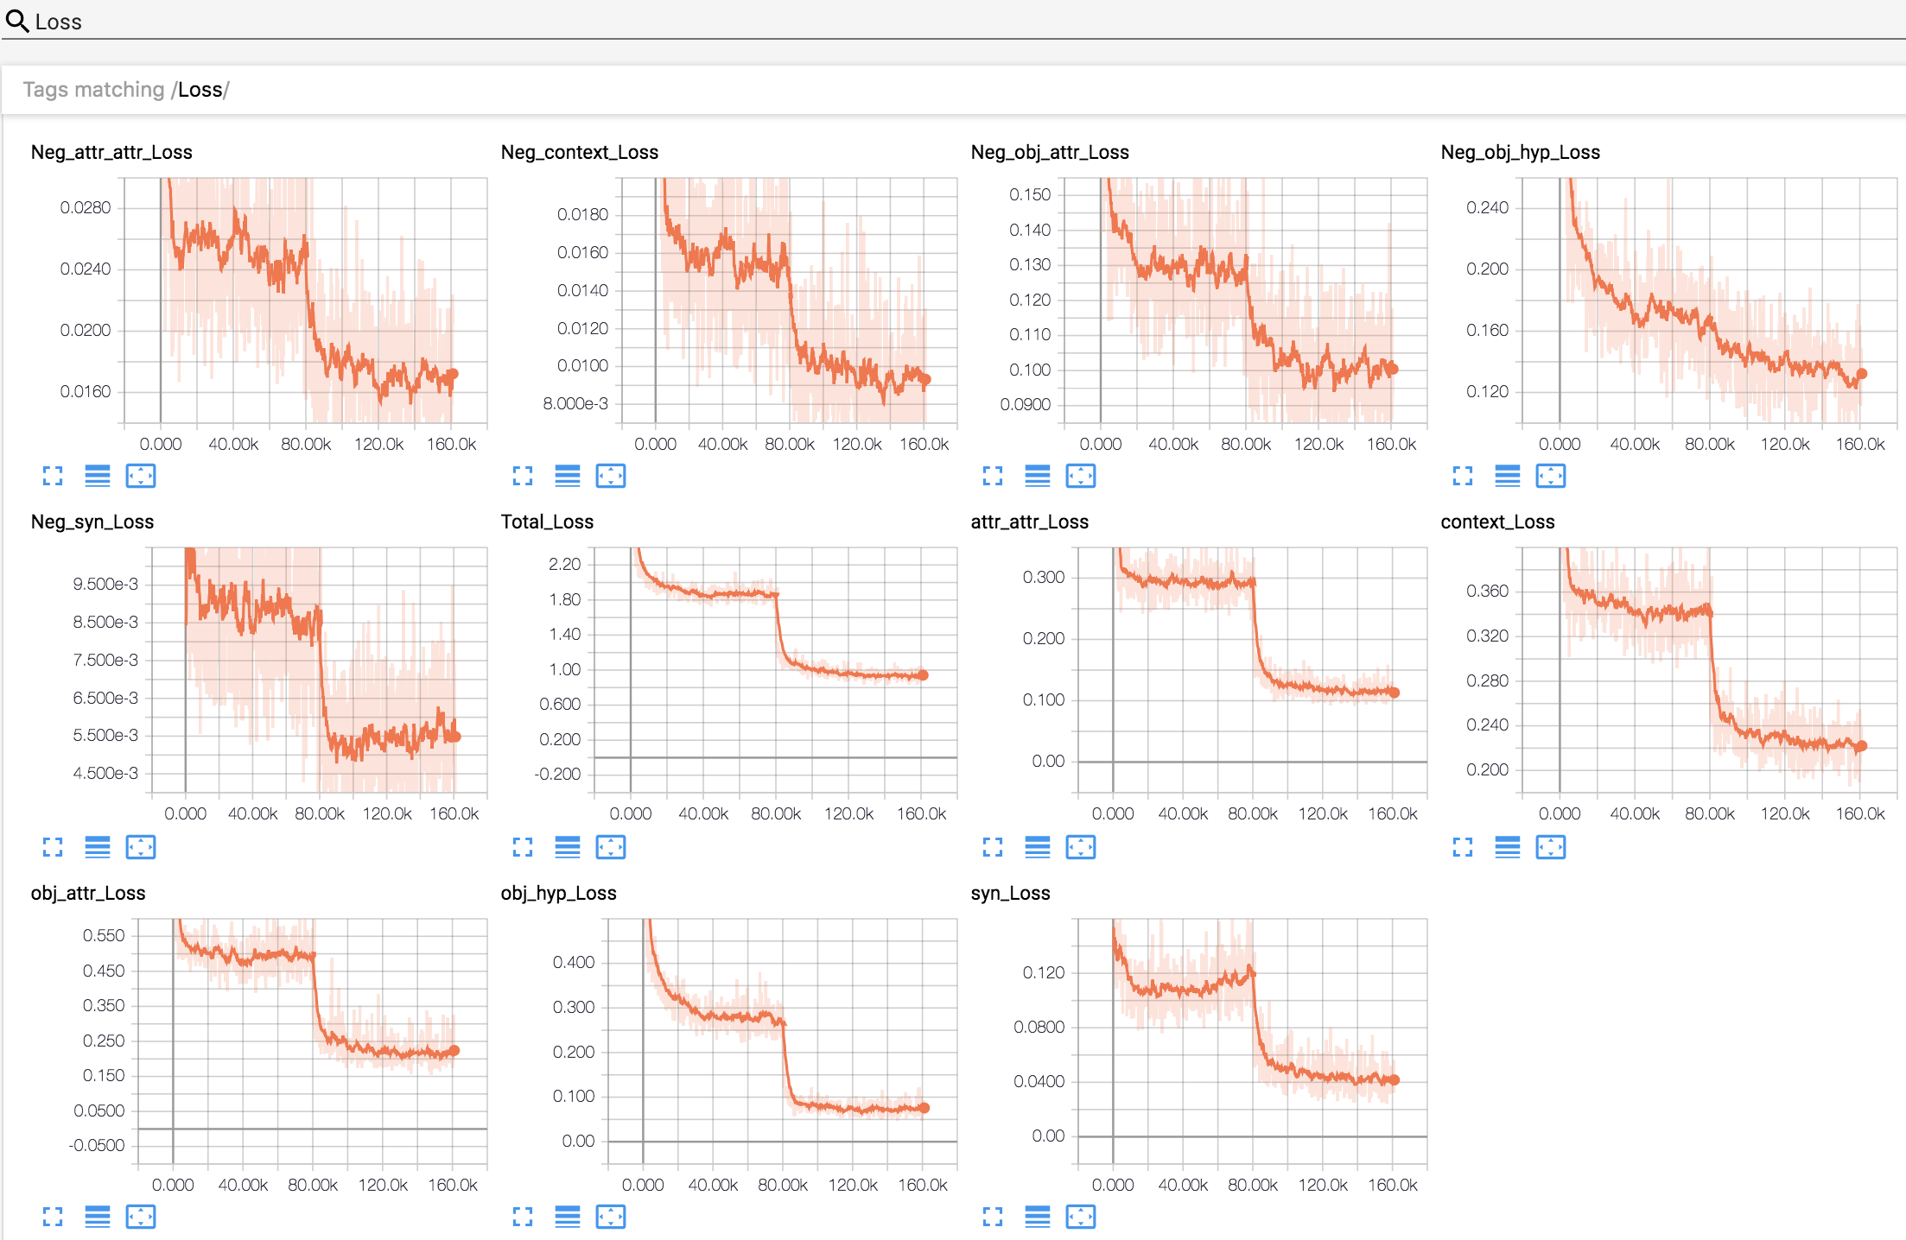Expand Neg_attr_attr_Loss chart to full size
Image resolution: width=1906 pixels, height=1240 pixels.
point(53,476)
